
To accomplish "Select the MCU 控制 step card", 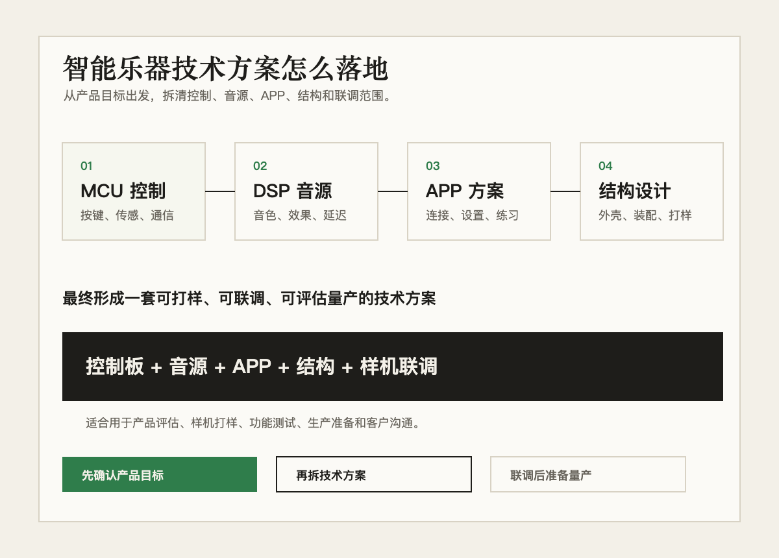I will 134,191.
